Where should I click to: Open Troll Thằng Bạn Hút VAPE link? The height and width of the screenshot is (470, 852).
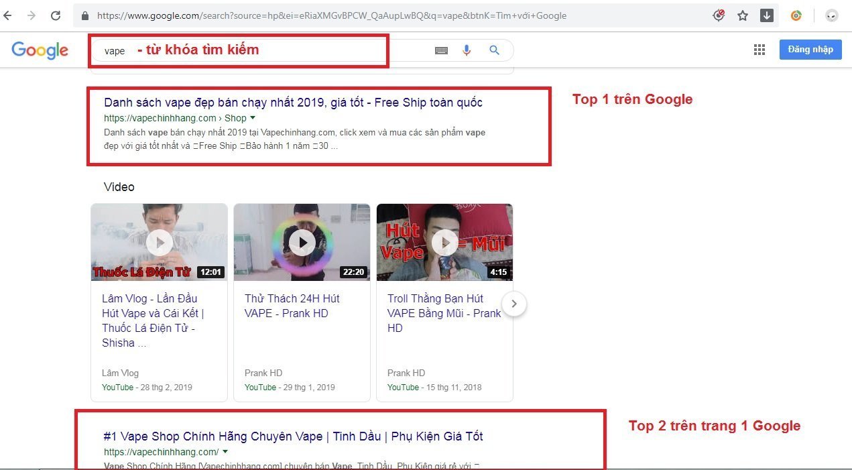[x=444, y=313]
